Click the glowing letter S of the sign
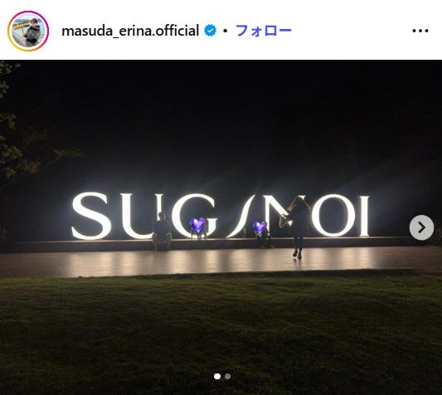 [91, 216]
